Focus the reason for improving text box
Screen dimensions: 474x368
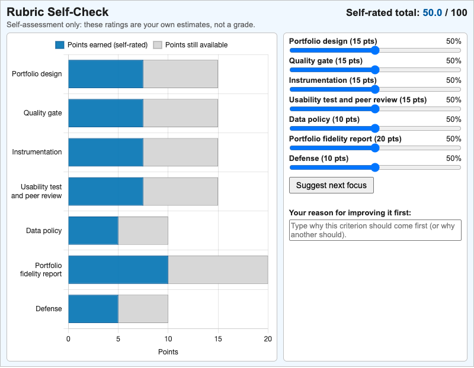point(375,230)
